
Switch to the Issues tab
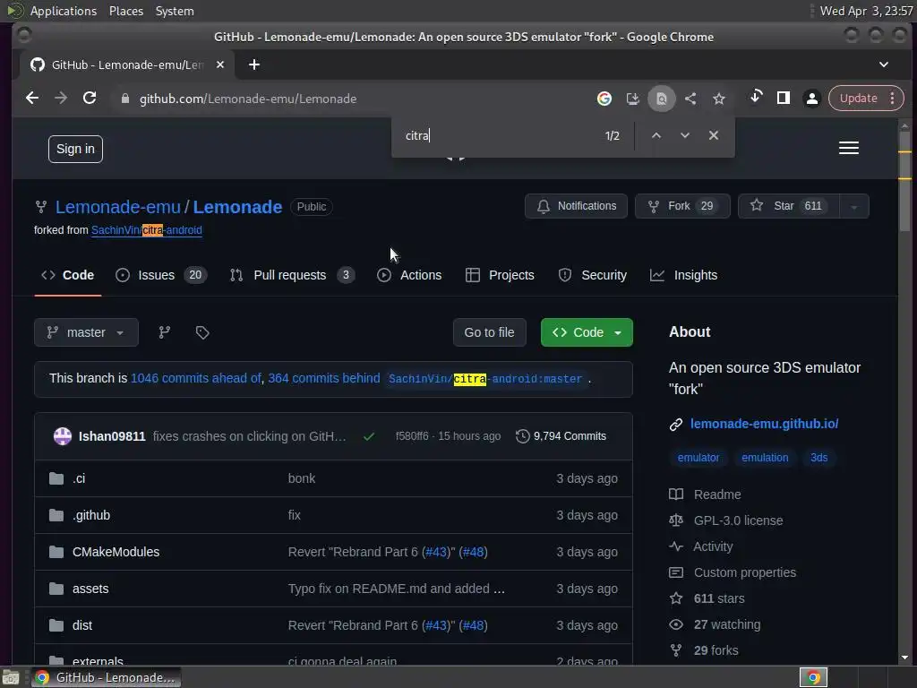pyautogui.click(x=161, y=275)
